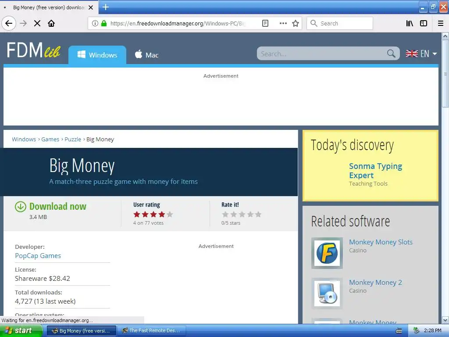449x337 pixels.
Task: Click the 2:28 PM taskbar clock
Action: point(433,331)
